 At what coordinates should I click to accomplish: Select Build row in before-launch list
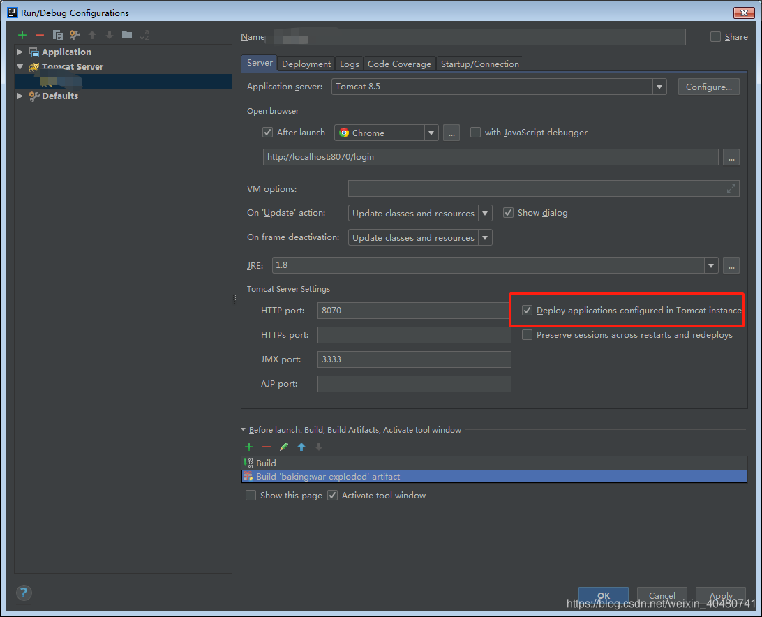click(x=494, y=463)
